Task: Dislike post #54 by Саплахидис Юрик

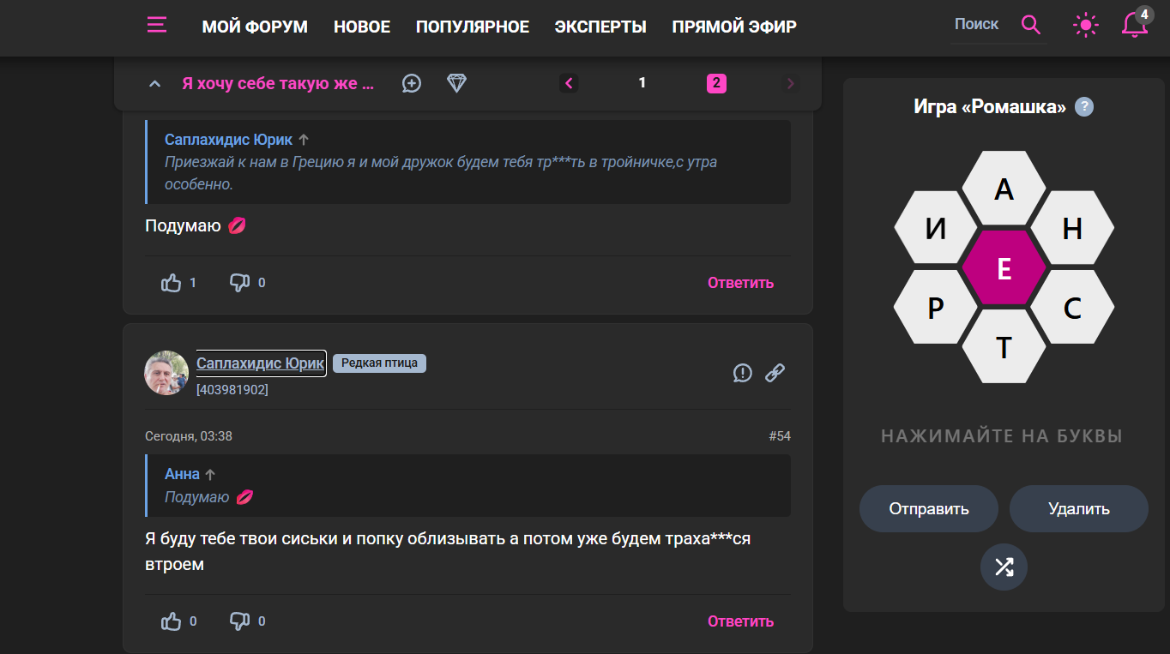Action: click(240, 621)
